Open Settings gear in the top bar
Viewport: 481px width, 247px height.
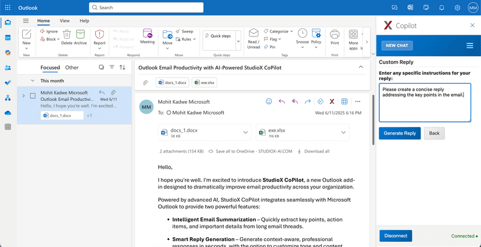pos(457,8)
